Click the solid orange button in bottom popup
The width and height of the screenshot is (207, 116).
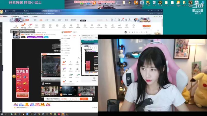click(x=84, y=99)
